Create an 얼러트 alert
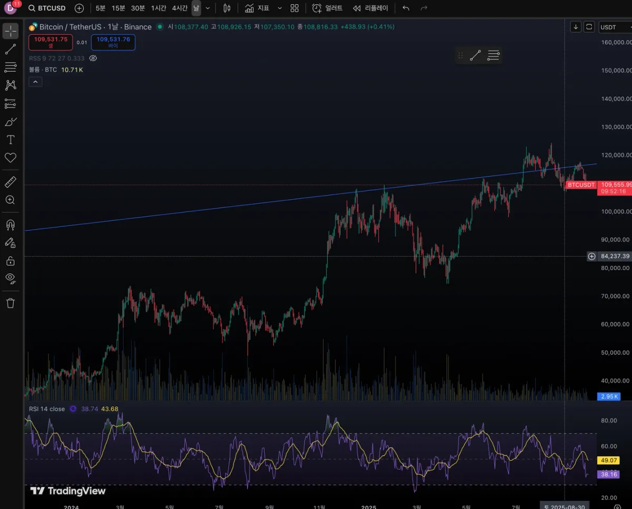This screenshot has height=509, width=632. click(327, 8)
